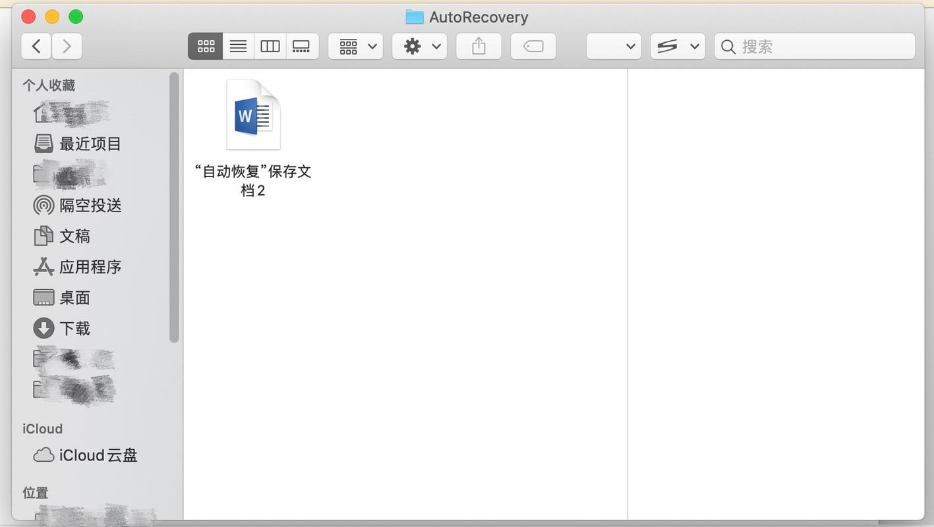The height and width of the screenshot is (527, 934).
Task: Click the cloud icon beside iCloud 云盘
Action: 44,455
